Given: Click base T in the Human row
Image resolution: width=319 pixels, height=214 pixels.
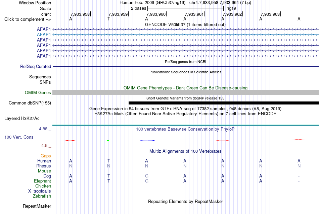Looking at the screenshot, I should (109, 161).
